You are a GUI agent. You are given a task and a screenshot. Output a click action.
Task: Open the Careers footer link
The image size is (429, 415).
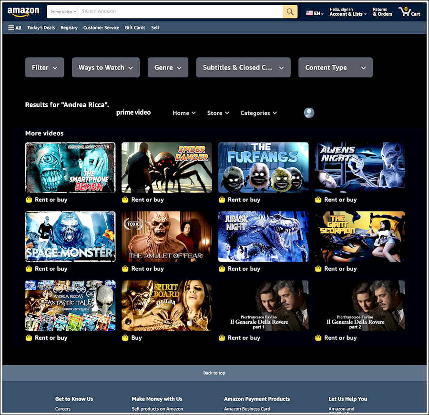(63, 409)
